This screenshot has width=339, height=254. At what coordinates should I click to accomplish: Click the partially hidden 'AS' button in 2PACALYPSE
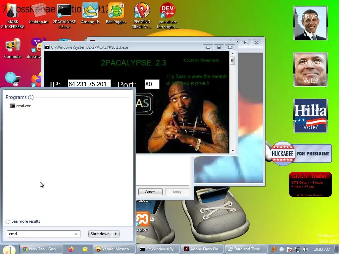[x=144, y=104]
